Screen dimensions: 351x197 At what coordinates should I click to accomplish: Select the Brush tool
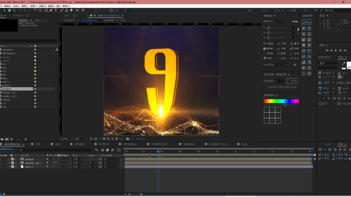pos(62,10)
